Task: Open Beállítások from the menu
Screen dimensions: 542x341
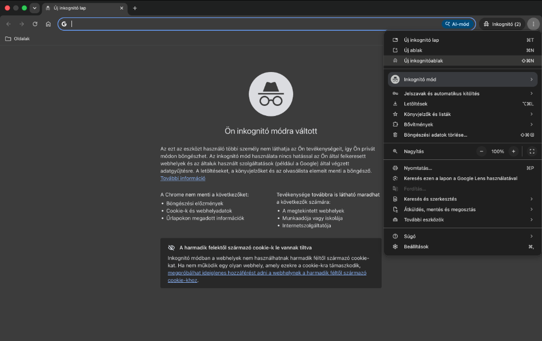Action: 463,247
